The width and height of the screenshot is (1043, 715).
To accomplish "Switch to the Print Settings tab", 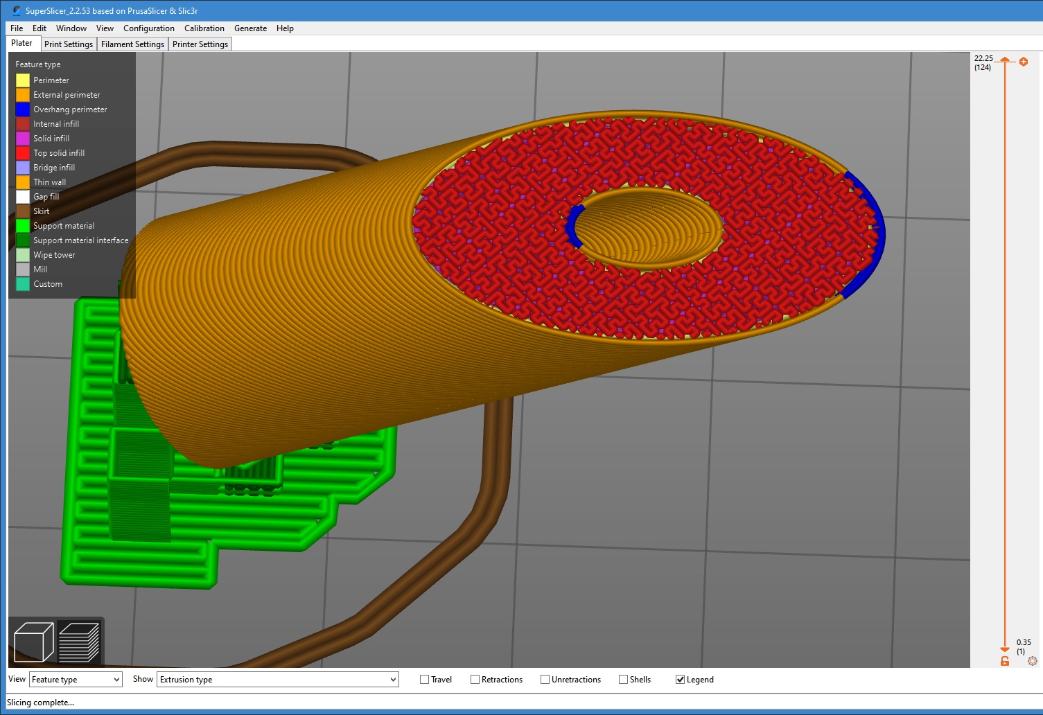I will 68,44.
